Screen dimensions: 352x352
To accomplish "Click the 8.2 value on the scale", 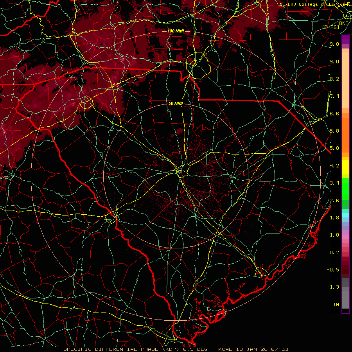I will 334,79.
